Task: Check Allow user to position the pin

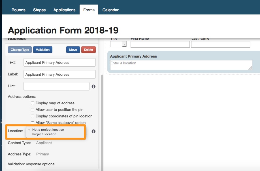Action: (33, 110)
